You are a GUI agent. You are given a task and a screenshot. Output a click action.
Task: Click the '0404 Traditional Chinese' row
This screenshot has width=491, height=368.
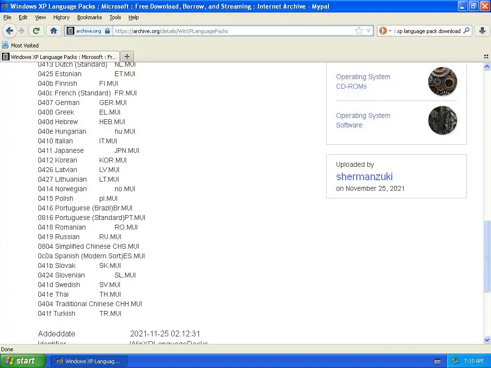click(90, 304)
